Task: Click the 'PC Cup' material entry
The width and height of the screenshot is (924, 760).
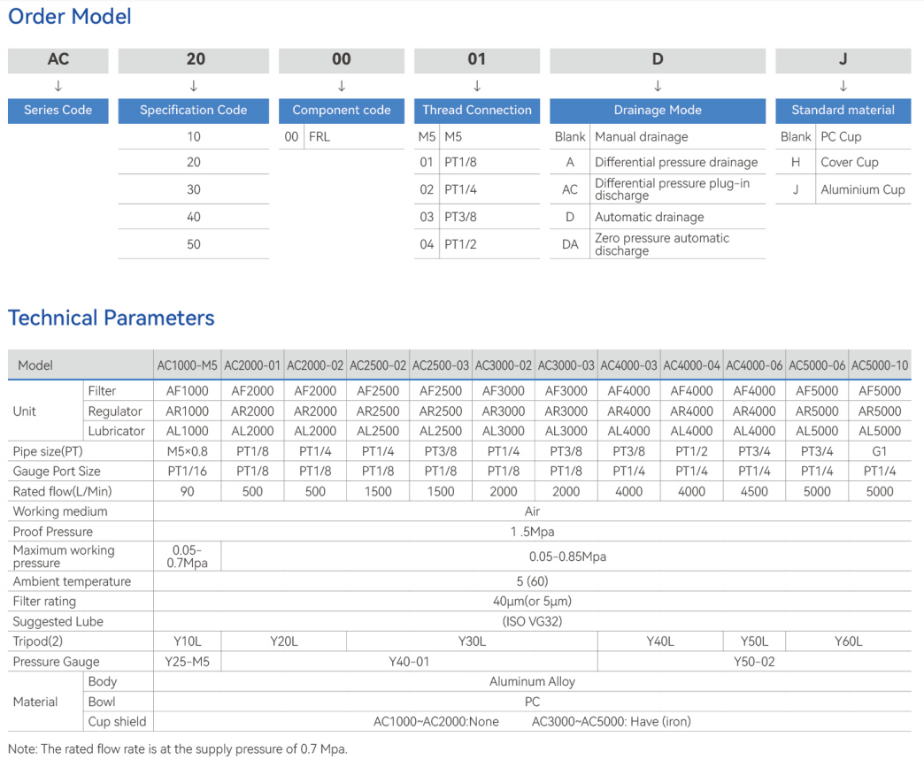Action: [x=841, y=136]
